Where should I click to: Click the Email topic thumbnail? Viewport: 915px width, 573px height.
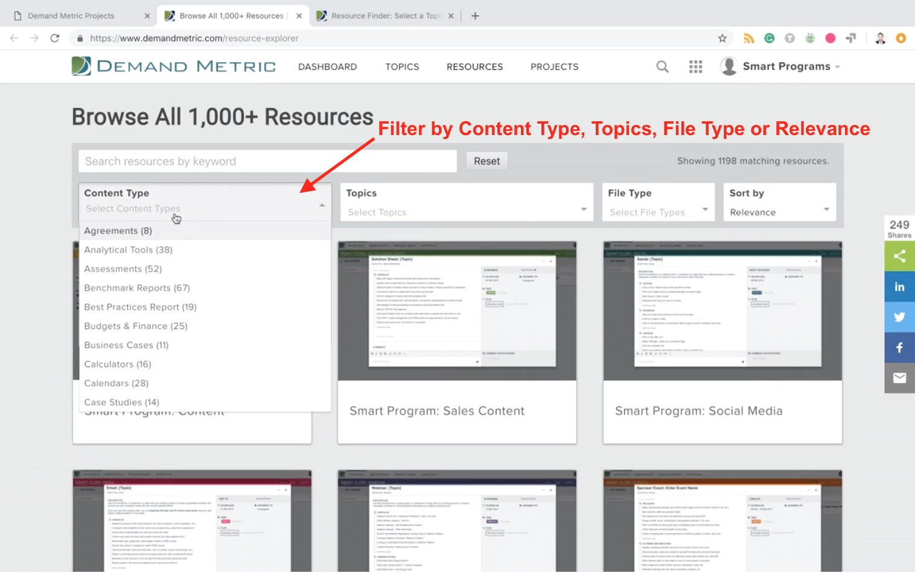click(x=192, y=521)
